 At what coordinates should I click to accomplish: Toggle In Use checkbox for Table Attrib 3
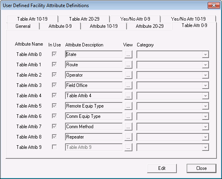[x=54, y=85]
